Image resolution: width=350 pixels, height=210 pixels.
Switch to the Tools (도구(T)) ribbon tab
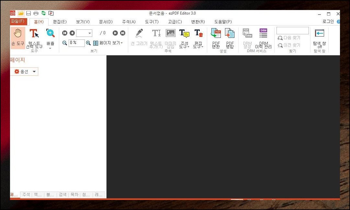pyautogui.click(x=152, y=22)
